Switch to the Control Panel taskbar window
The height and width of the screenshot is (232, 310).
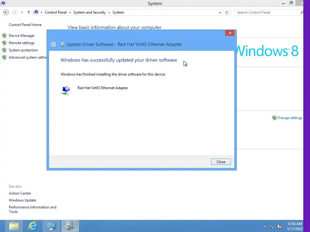click(x=51, y=226)
